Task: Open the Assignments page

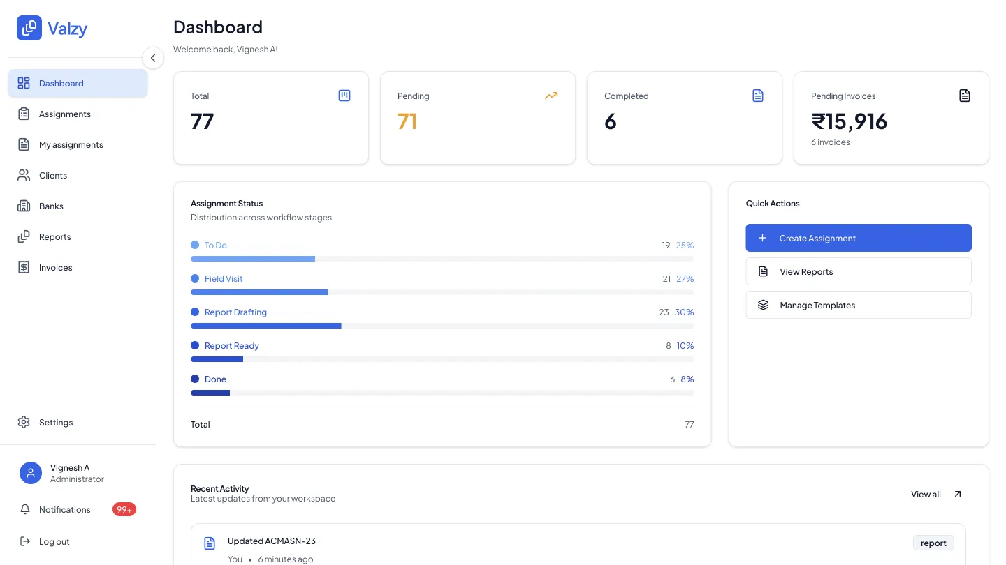Action: click(x=78, y=114)
